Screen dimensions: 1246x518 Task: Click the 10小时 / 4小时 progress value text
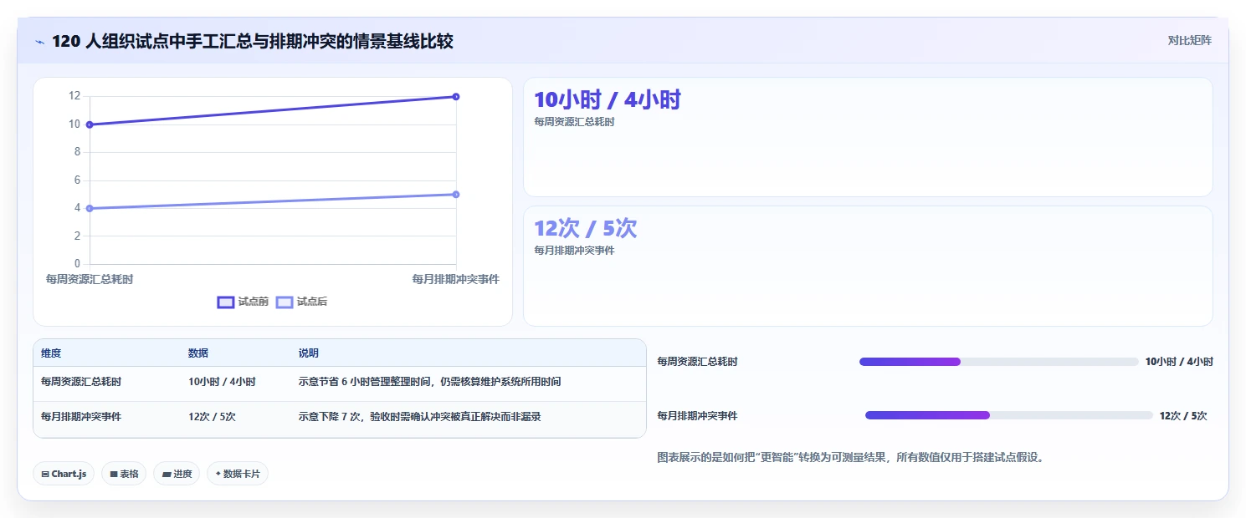pos(1179,362)
